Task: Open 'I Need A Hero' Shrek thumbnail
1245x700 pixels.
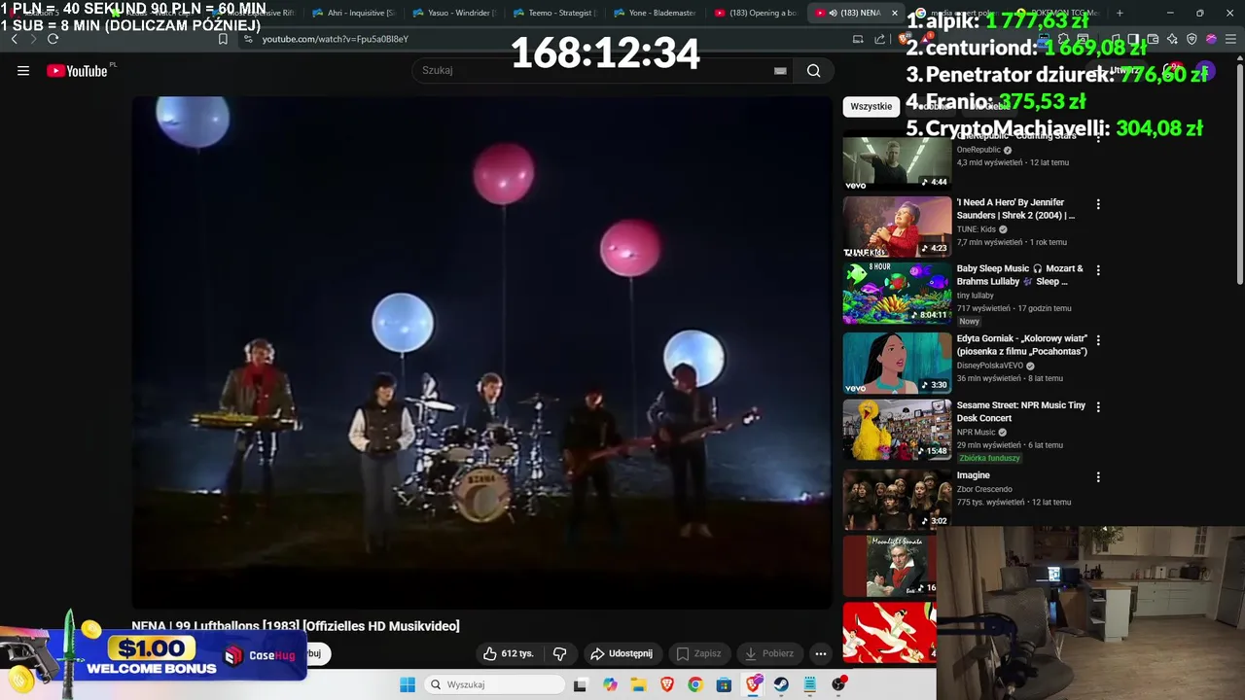Action: point(897,227)
